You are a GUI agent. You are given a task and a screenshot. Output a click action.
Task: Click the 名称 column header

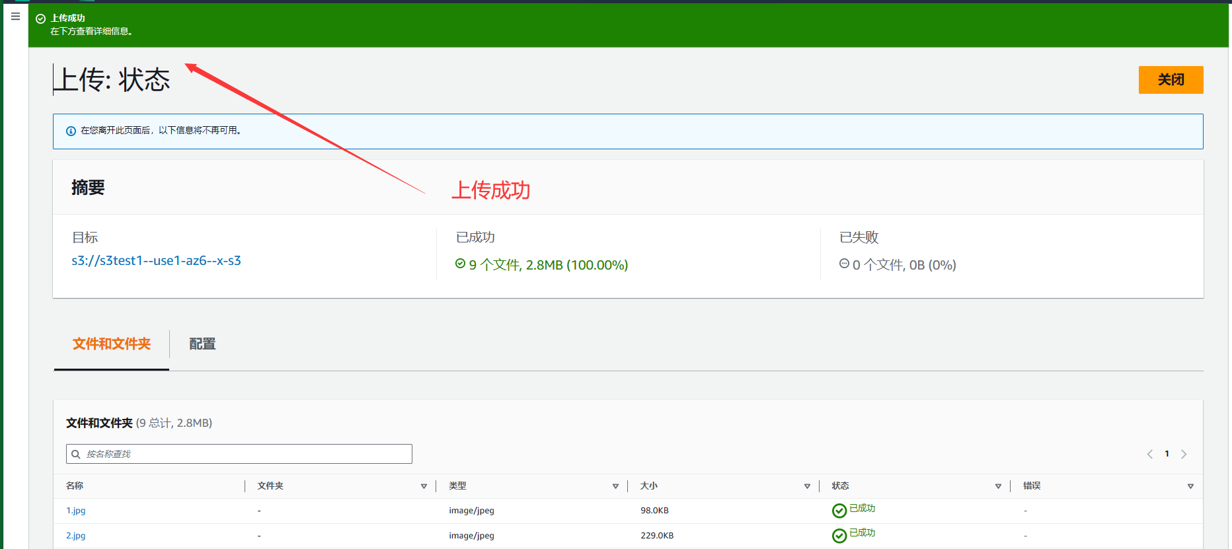point(75,486)
